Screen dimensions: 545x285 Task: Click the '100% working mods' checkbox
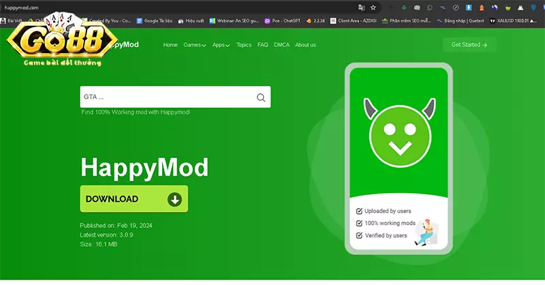coord(359,223)
